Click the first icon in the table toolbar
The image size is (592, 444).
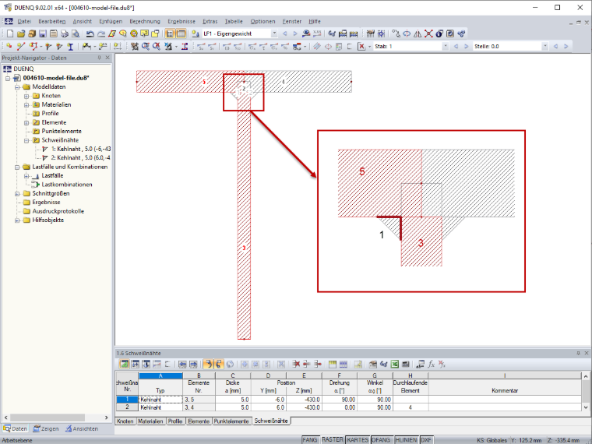click(x=124, y=364)
